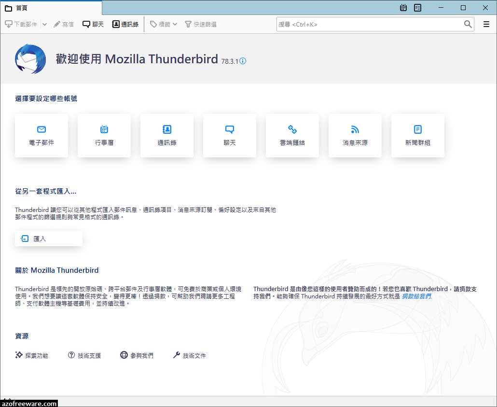Click the 下載郵件 get messages button

pyautogui.click(x=21, y=24)
